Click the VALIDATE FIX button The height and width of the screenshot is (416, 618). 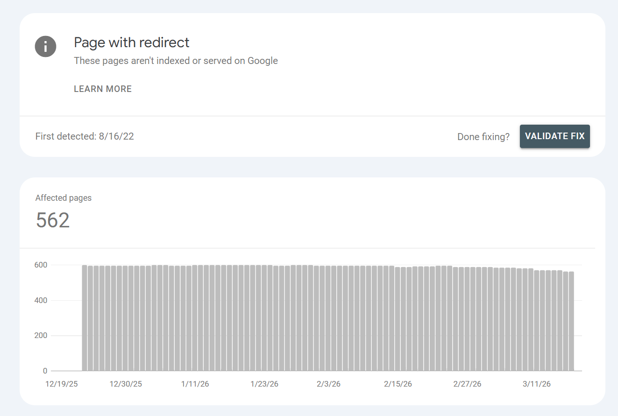tap(554, 136)
